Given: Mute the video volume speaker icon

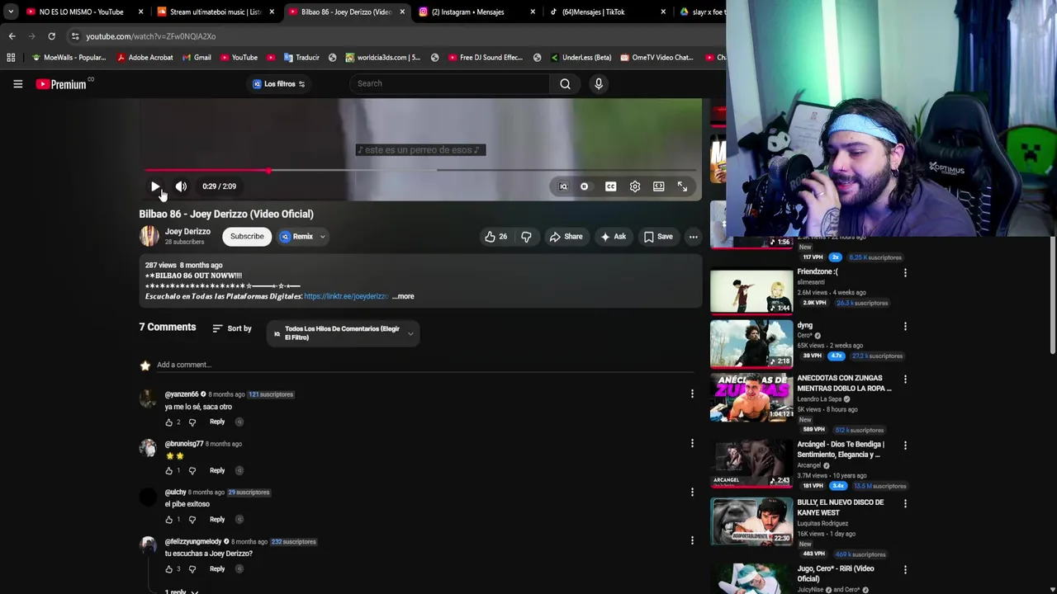Looking at the screenshot, I should [x=181, y=186].
